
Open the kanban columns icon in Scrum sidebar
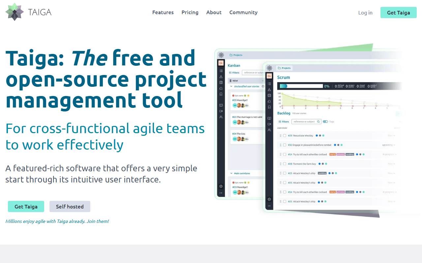coord(269,95)
